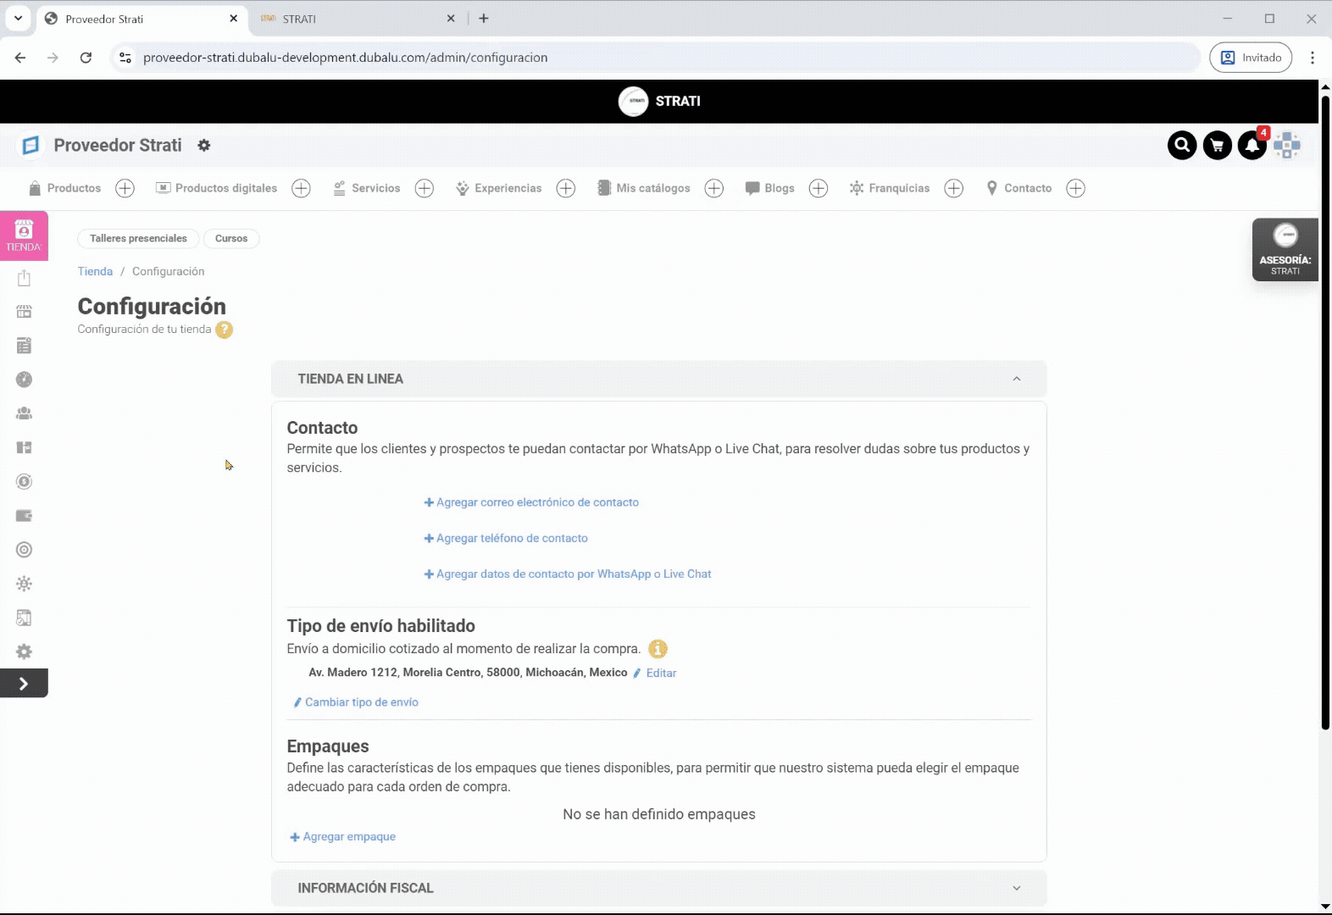Viewport: 1332px width, 915px height.
Task: Open the browser tab search dropdown
Action: pyautogui.click(x=18, y=18)
